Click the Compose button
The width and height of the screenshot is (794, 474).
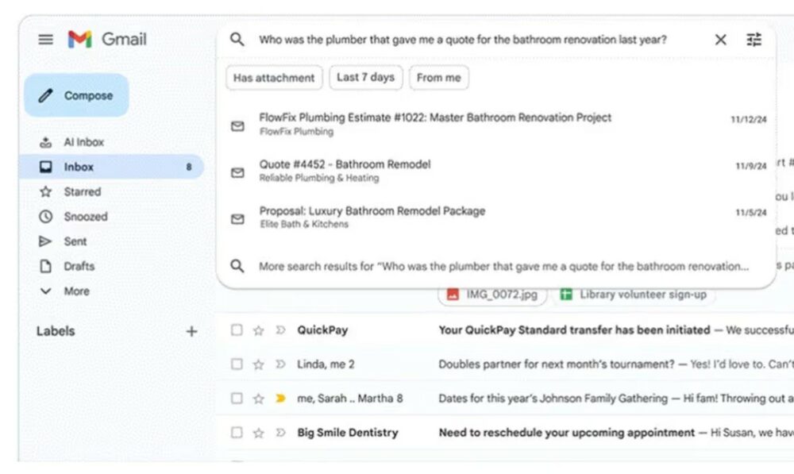pos(76,95)
